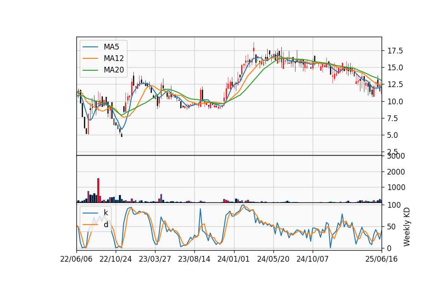Click the Weekly KD axis title
The image size is (424, 305).
[x=407, y=227]
